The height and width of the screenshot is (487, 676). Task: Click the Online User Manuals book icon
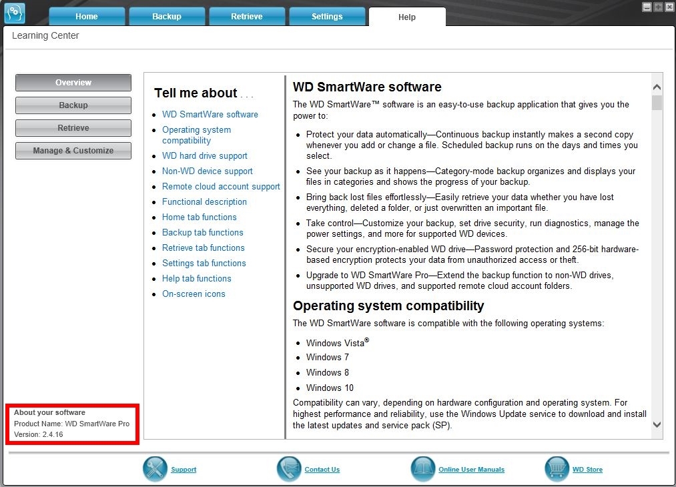(x=423, y=469)
